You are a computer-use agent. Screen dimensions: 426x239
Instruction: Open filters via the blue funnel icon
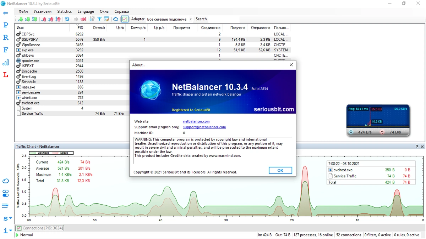[99, 19]
